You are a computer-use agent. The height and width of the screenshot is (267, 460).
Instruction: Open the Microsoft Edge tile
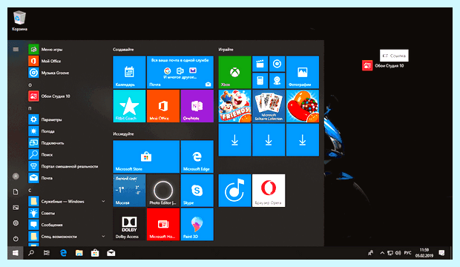[x=197, y=156]
